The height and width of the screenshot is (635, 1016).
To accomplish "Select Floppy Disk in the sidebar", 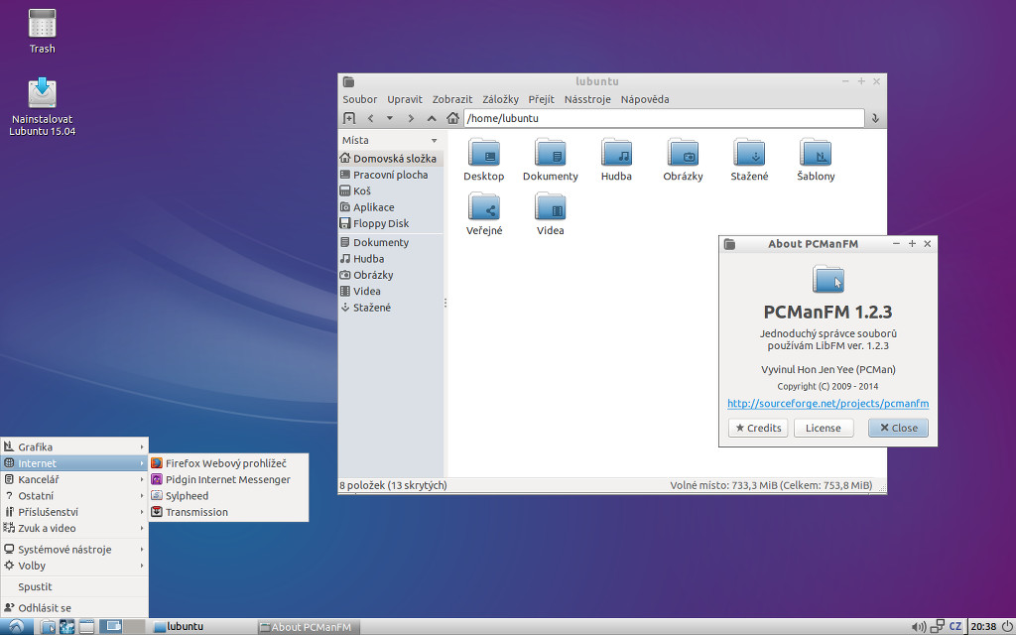I will (x=390, y=223).
